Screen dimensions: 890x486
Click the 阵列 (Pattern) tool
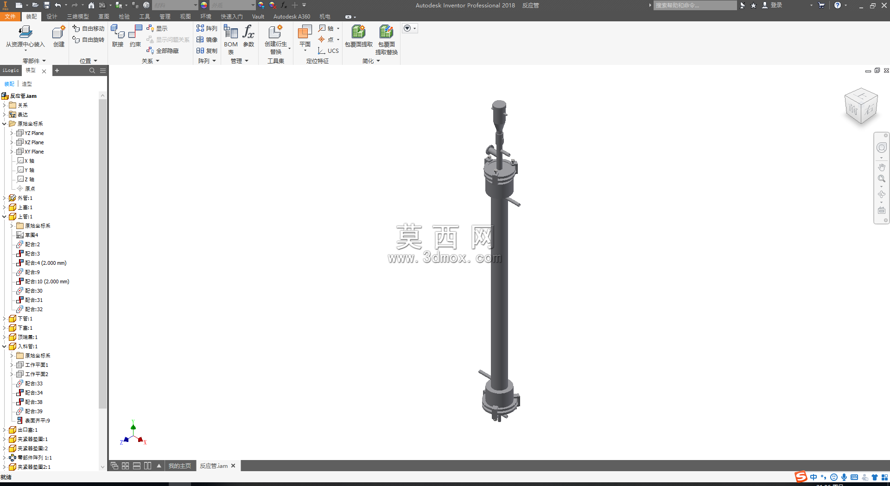207,28
